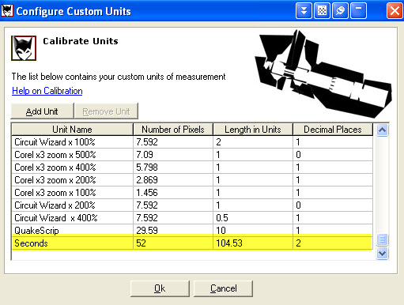
Task: Click length value 10 in QuakeScrip row
Action: coord(221,231)
